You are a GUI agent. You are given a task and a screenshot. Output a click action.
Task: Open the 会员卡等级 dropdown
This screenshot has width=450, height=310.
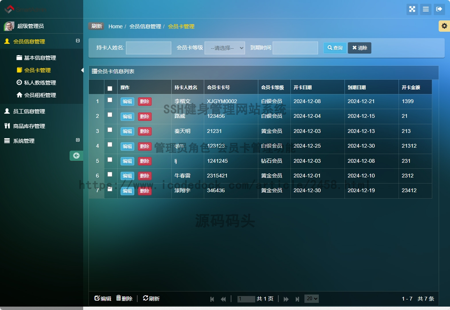coord(225,48)
